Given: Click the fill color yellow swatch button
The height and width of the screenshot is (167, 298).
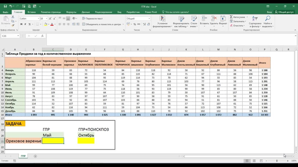Looking at the screenshot, I should [46, 24].
